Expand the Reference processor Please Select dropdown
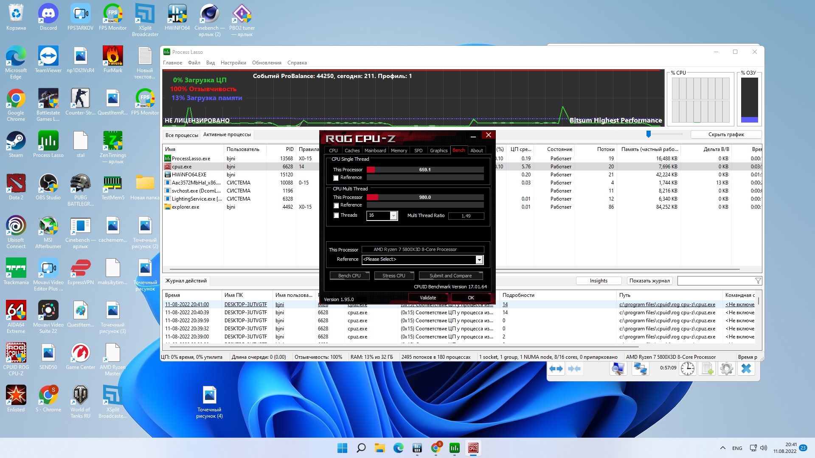 pyautogui.click(x=479, y=260)
